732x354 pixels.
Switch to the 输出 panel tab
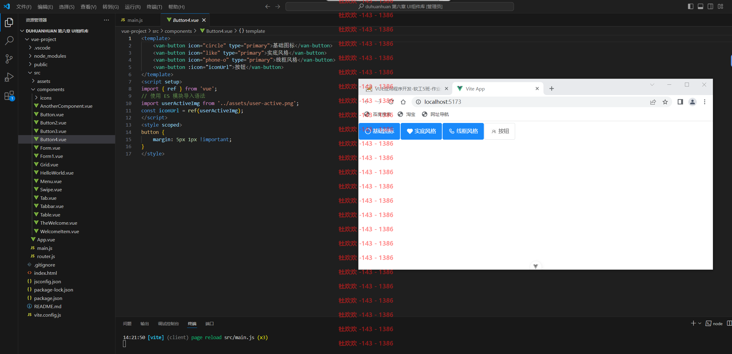click(x=145, y=324)
